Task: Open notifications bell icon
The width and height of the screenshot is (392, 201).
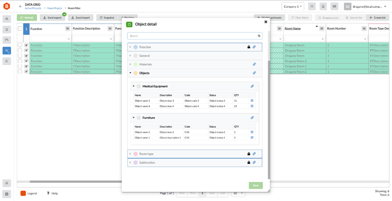Action: point(323,7)
